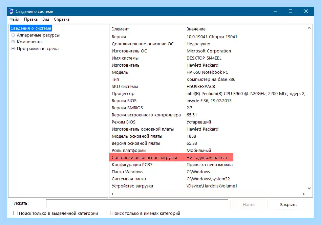The image size is (321, 225).
Task: Select the Роль платформы row
Action: click(208, 150)
